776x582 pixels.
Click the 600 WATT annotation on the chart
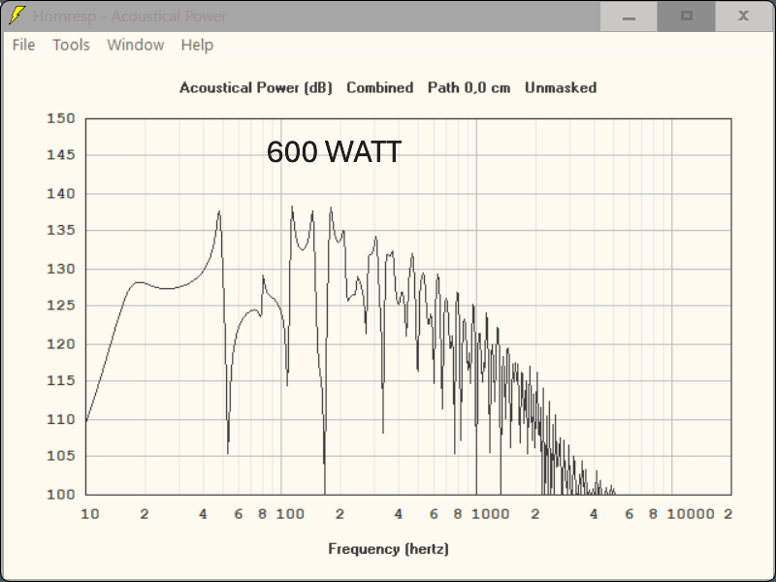coord(335,151)
